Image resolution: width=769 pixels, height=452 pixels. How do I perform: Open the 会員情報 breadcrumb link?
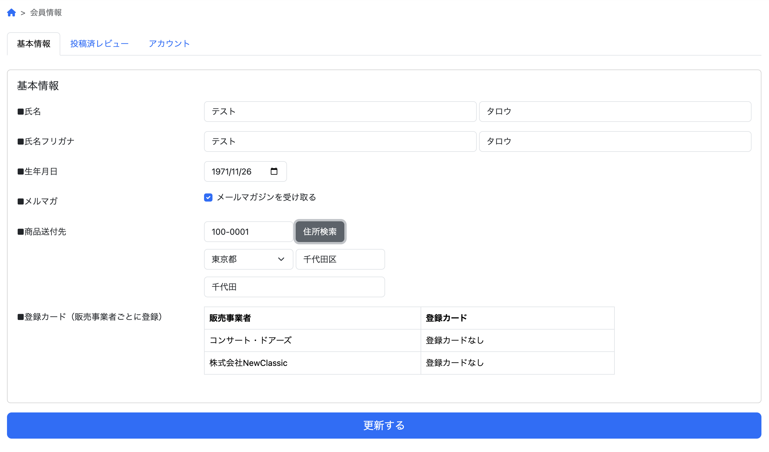click(45, 13)
